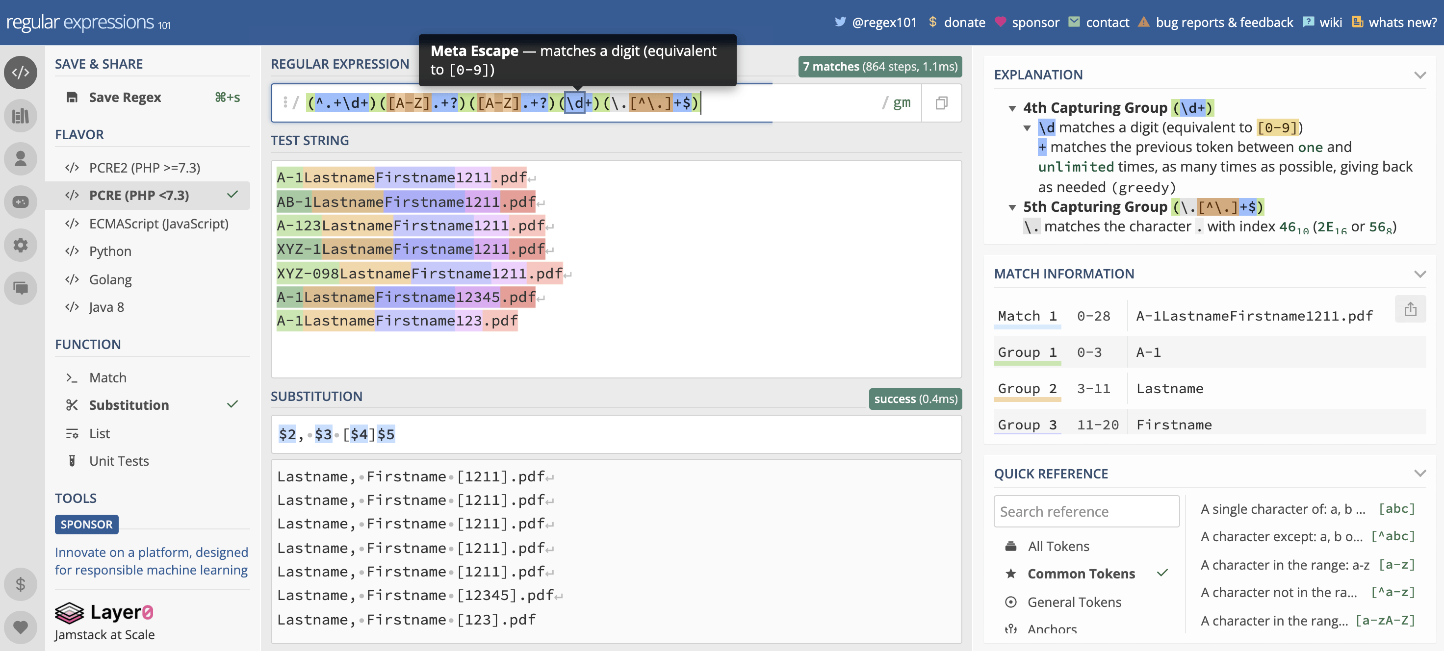Open the account profile sidebar icon
The width and height of the screenshot is (1444, 651).
pyautogui.click(x=21, y=158)
